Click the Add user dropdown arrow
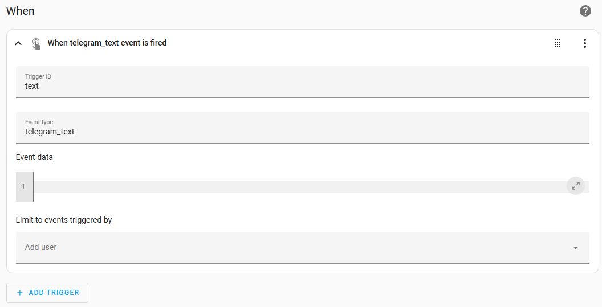The image size is (602, 307). 576,248
